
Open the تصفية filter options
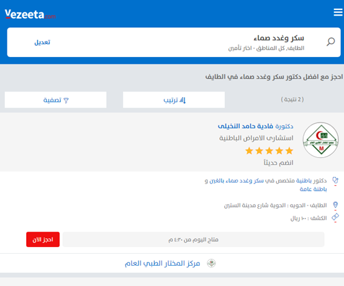point(55,100)
